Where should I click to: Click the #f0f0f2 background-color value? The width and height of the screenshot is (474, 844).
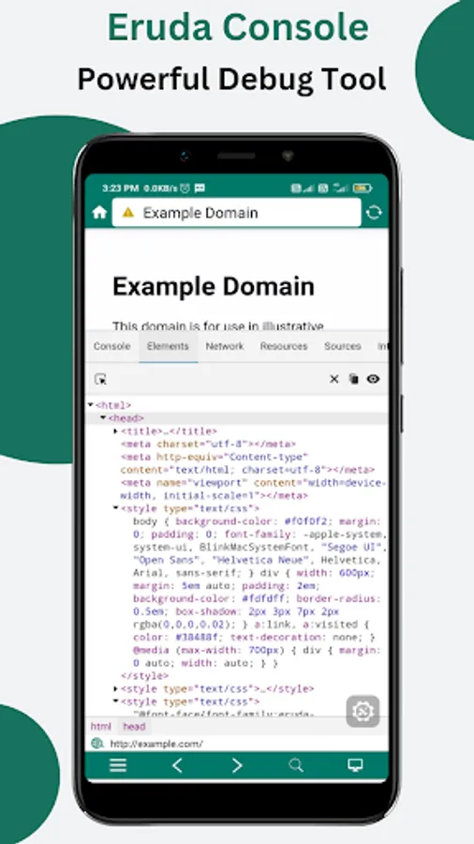304,521
